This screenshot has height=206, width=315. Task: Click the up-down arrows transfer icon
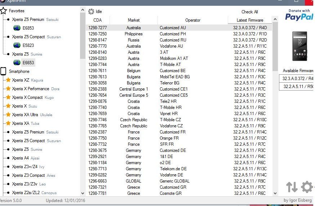click(292, 187)
